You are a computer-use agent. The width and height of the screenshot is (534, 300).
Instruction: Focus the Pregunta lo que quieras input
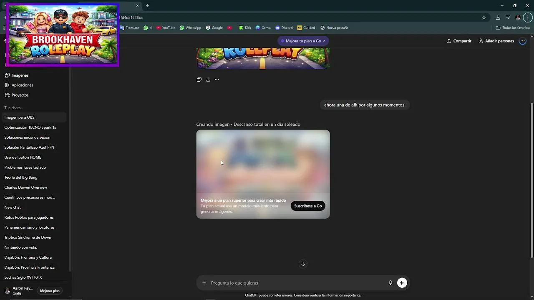[297, 283]
